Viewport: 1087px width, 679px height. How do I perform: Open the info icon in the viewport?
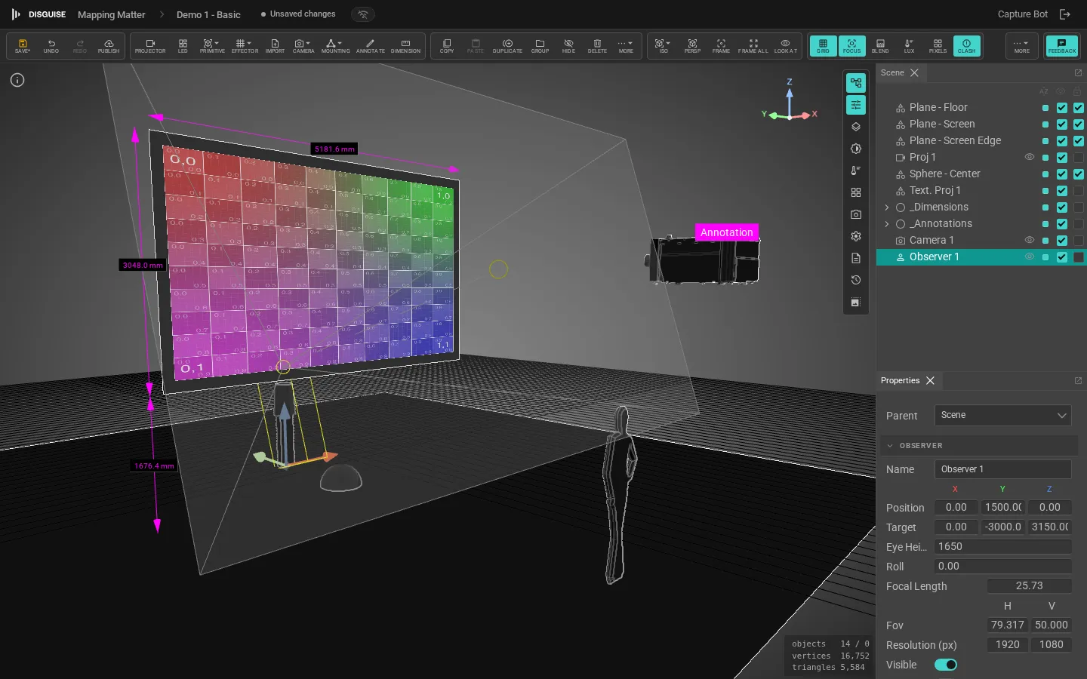[17, 80]
